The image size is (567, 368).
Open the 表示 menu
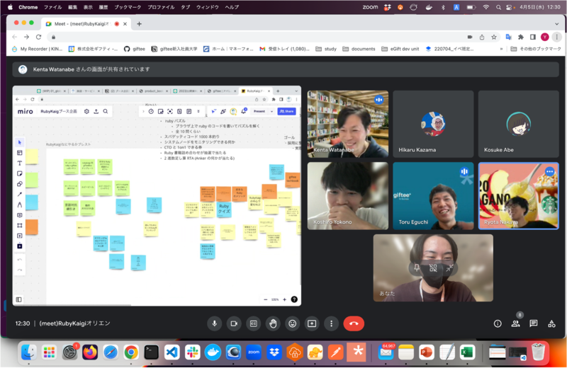point(88,7)
